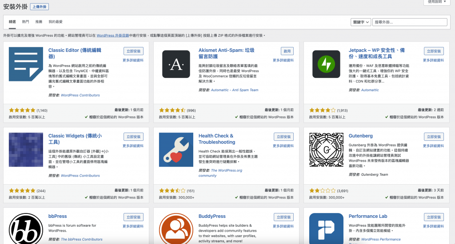
Task: Open the BuddyPress title link
Action: (212, 216)
